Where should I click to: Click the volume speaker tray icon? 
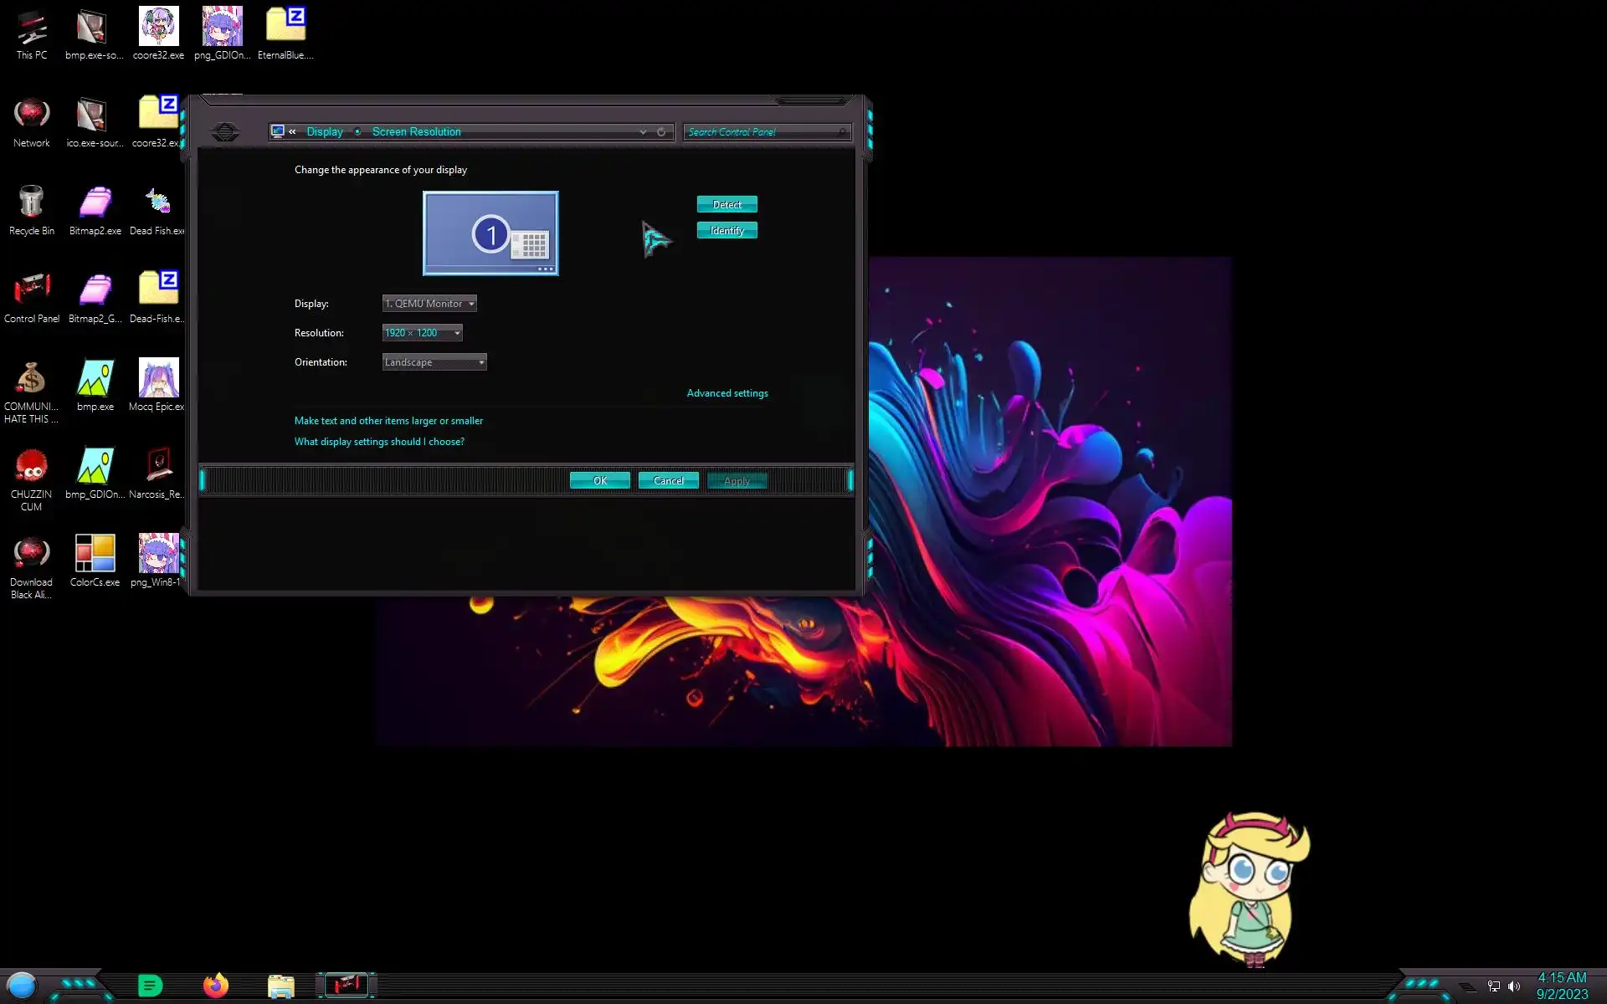[1514, 986]
